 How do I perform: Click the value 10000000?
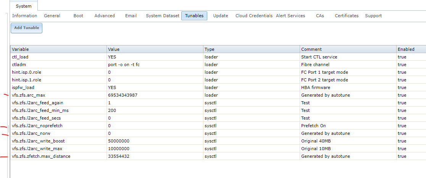coord(119,149)
